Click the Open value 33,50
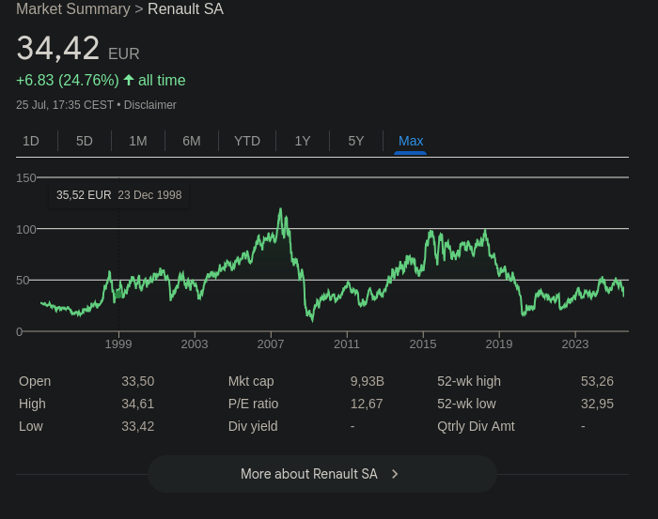This screenshot has height=519, width=658. tap(137, 381)
